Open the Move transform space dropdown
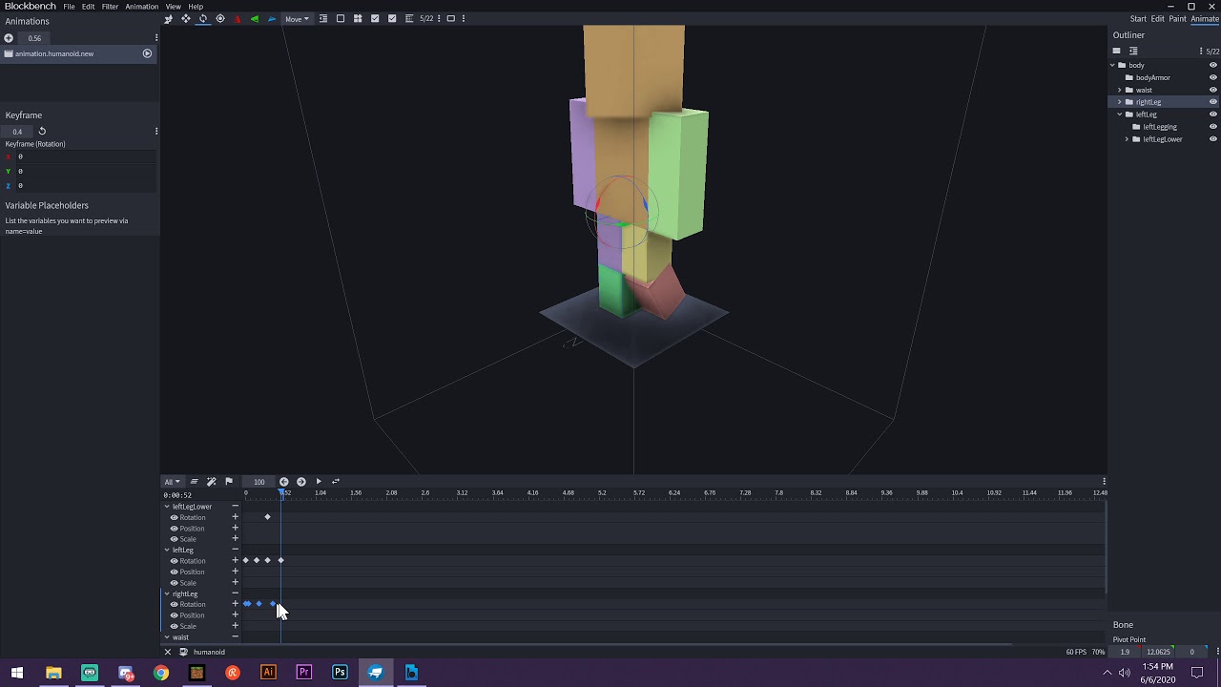Screen dimensions: 1221x687 click(x=298, y=19)
